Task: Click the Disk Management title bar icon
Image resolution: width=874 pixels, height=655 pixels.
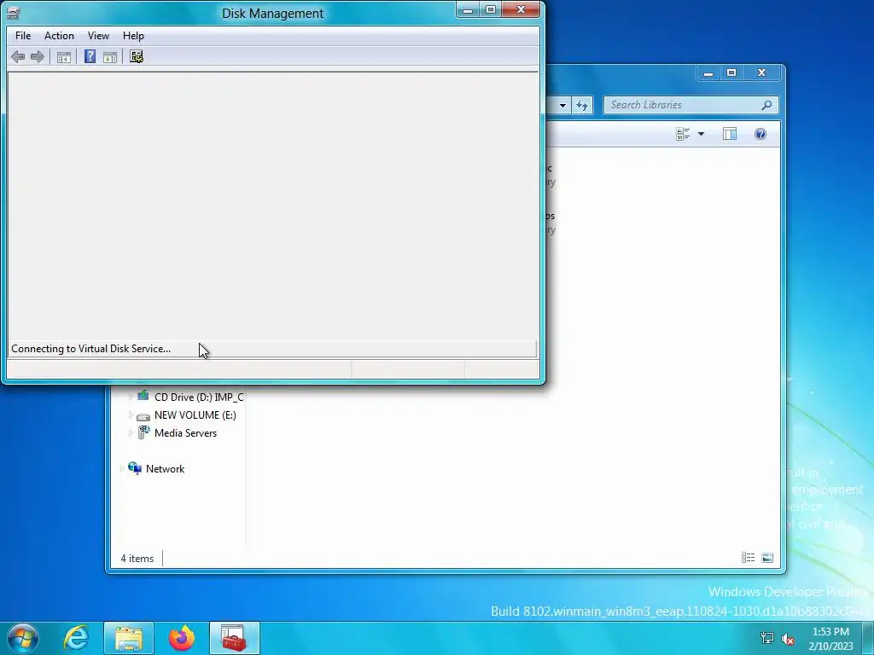Action: pyautogui.click(x=14, y=13)
